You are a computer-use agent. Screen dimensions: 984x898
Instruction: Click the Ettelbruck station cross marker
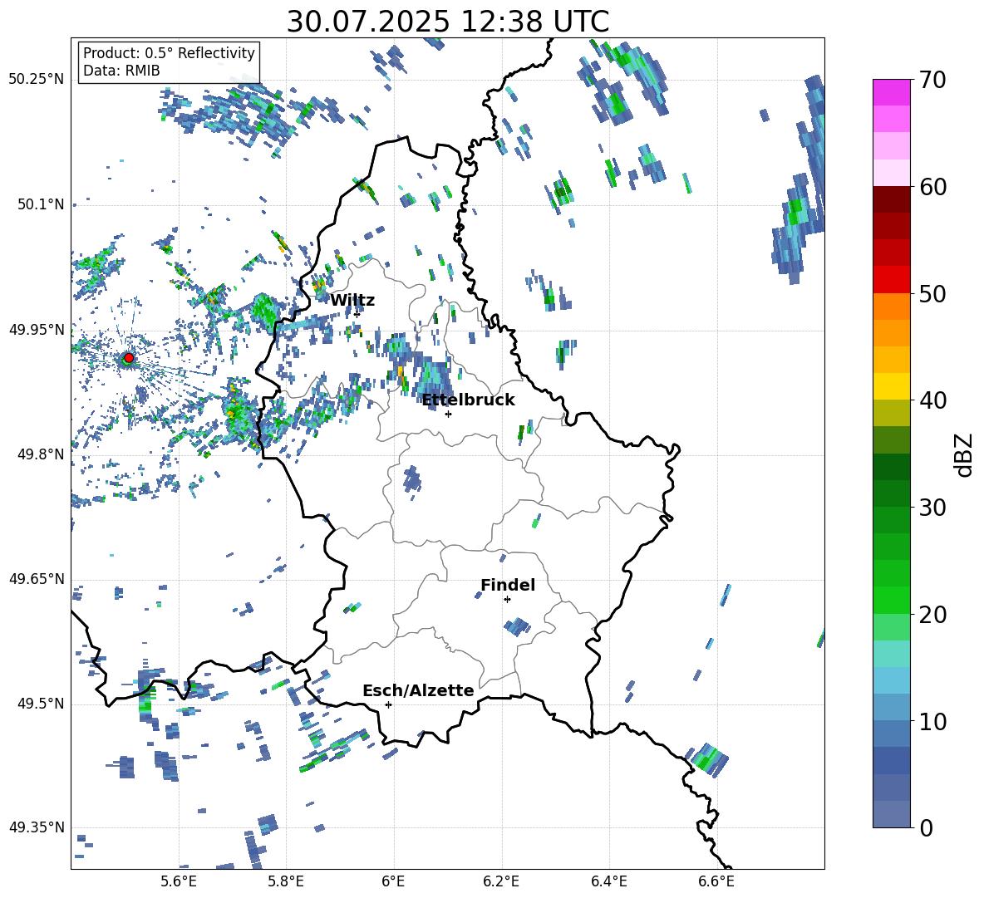[x=448, y=414]
